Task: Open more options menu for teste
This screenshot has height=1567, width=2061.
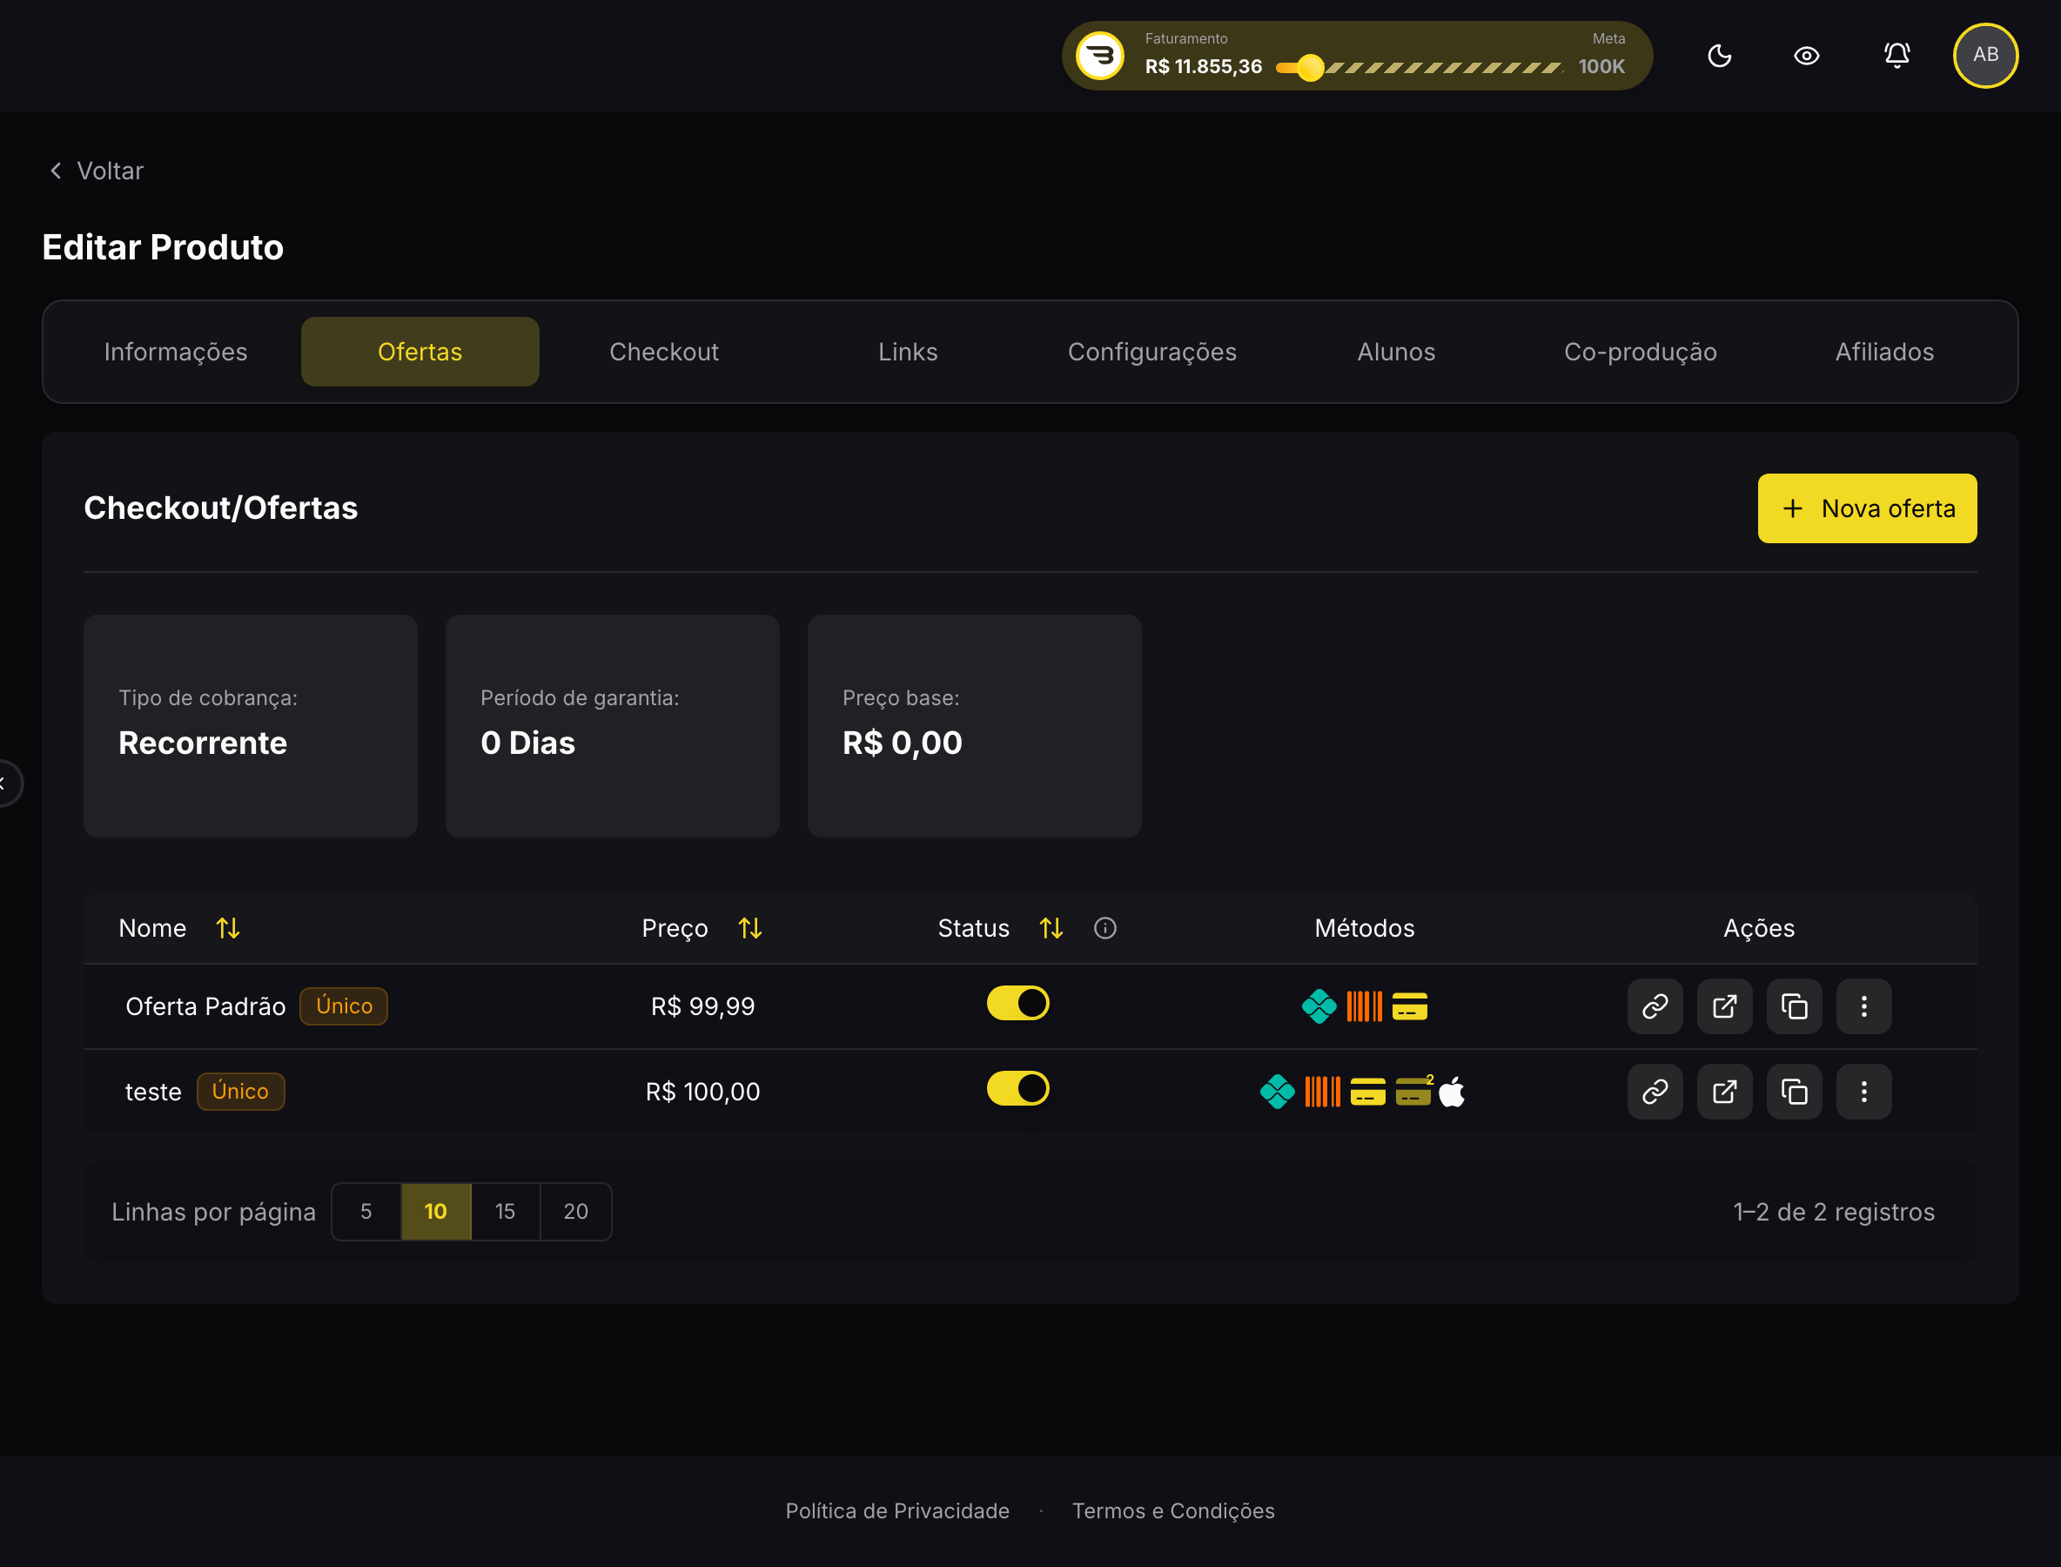Action: pyautogui.click(x=1863, y=1092)
